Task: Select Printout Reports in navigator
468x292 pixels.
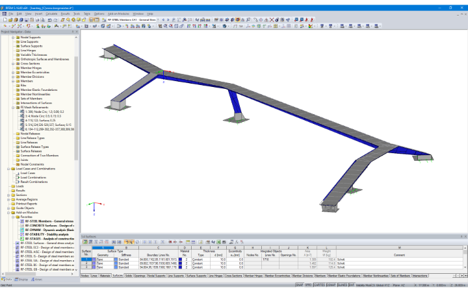Action: pyautogui.click(x=27, y=204)
